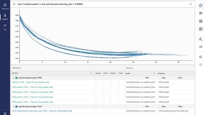
Task: Open the default / 19:56 loss run link
Action: pyautogui.click(x=31, y=82)
